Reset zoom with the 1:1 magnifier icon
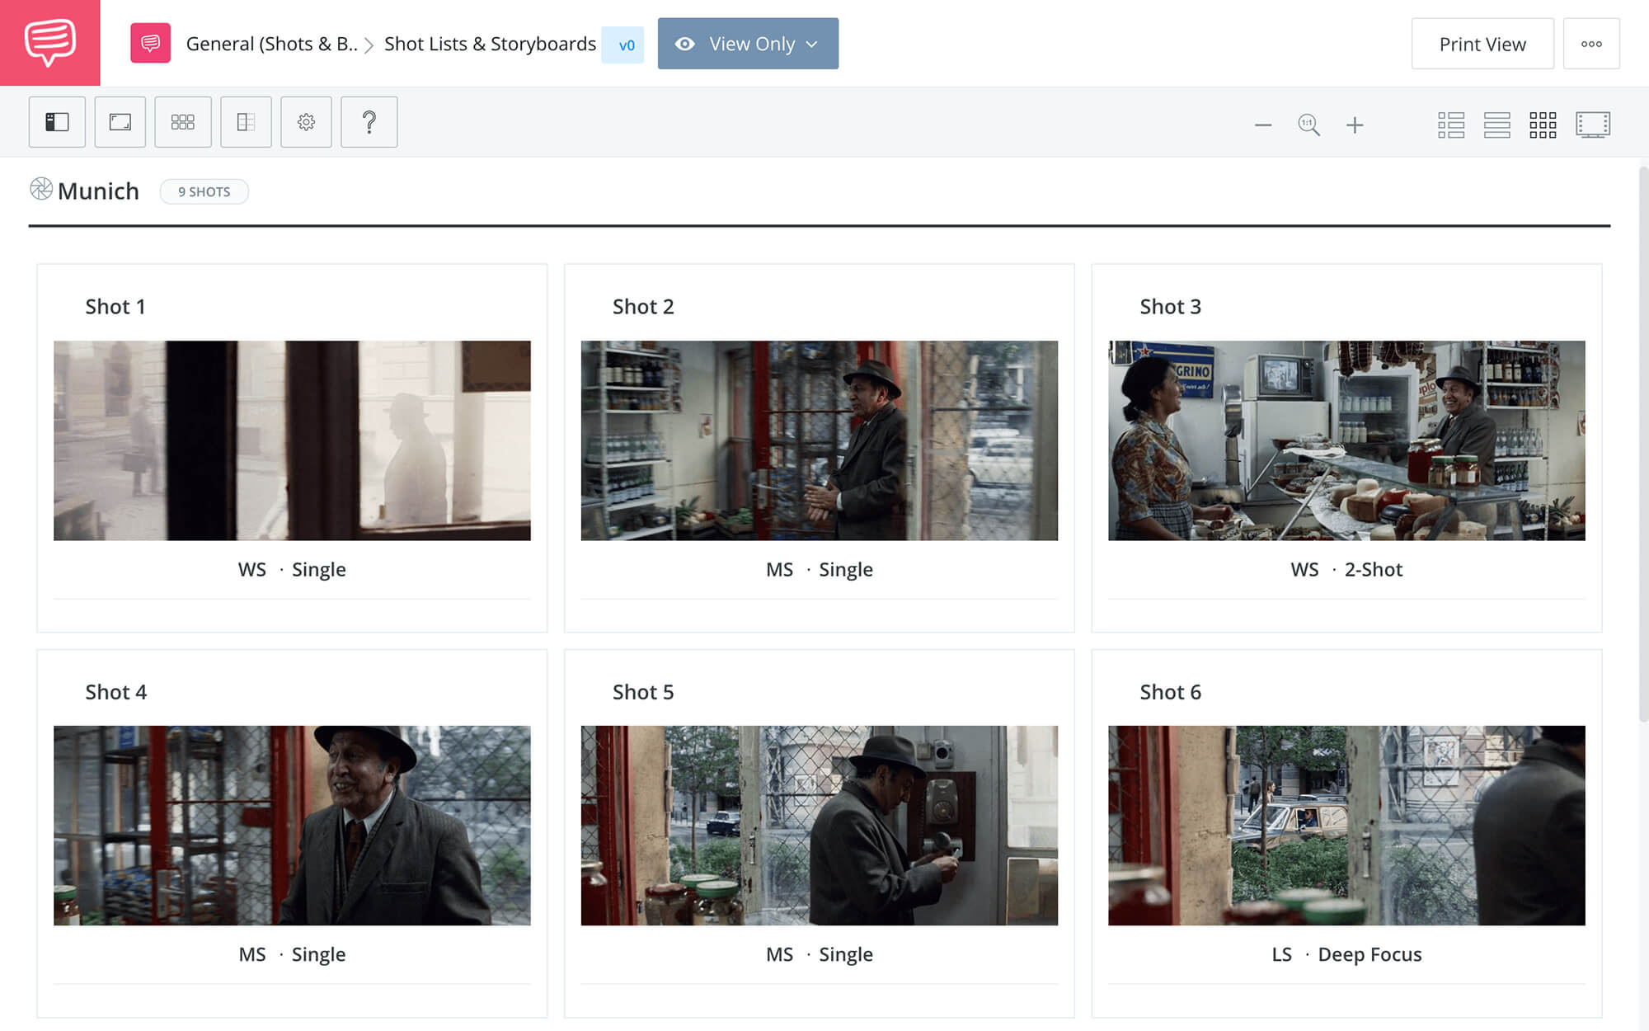 coord(1308,125)
